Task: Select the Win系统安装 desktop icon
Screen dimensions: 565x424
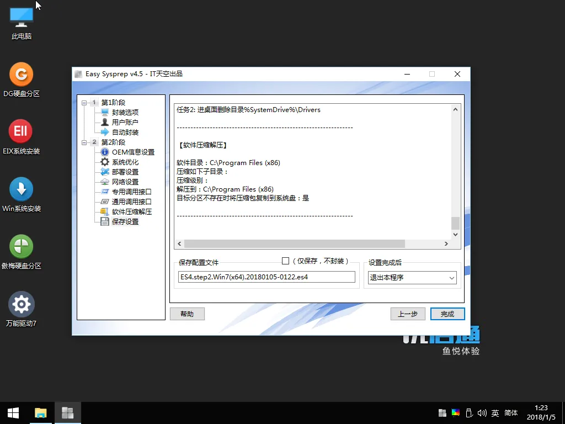Action: (x=22, y=194)
